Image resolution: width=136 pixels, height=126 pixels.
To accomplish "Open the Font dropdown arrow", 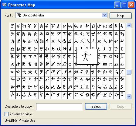I will point(104,15).
